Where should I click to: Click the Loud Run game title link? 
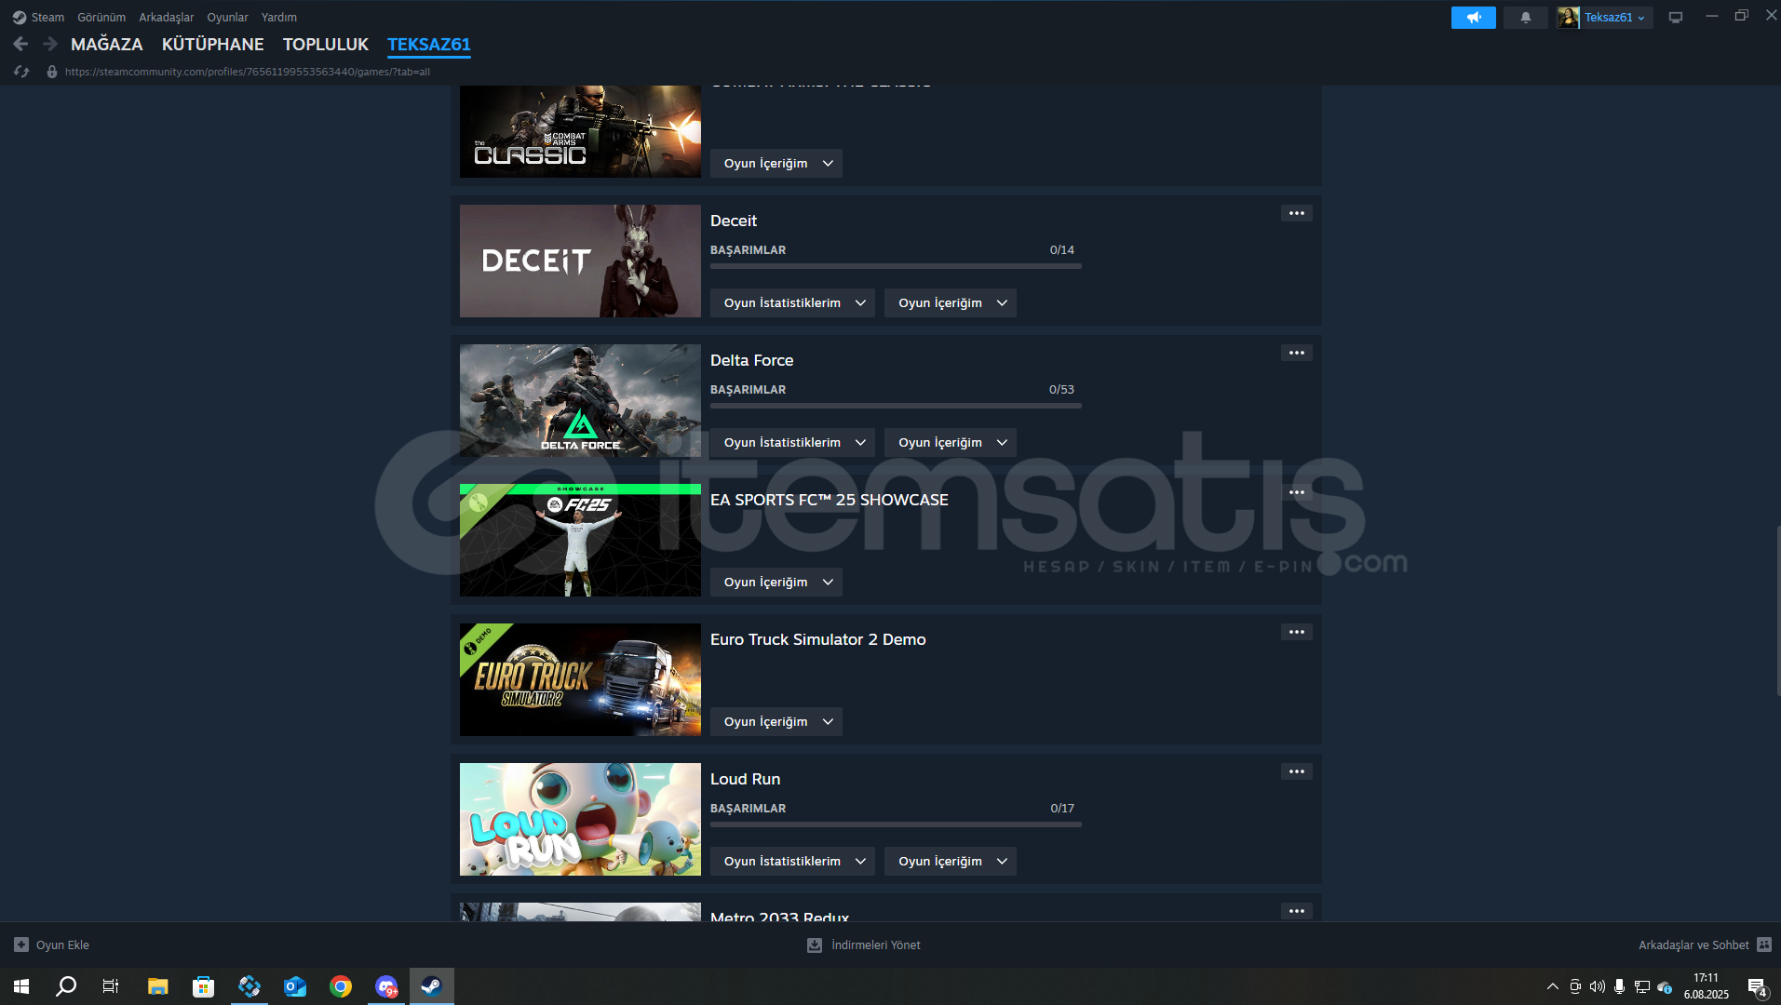pyautogui.click(x=746, y=779)
